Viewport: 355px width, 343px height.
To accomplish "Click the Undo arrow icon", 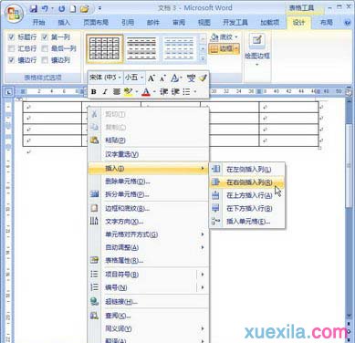I will [x=45, y=9].
